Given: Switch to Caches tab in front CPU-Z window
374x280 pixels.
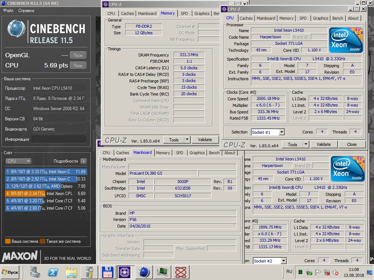Looking at the screenshot, I should click(x=246, y=18).
